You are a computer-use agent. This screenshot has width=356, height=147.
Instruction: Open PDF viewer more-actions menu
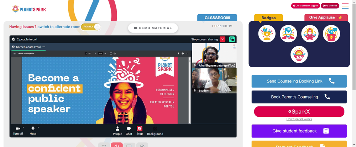click(187, 53)
